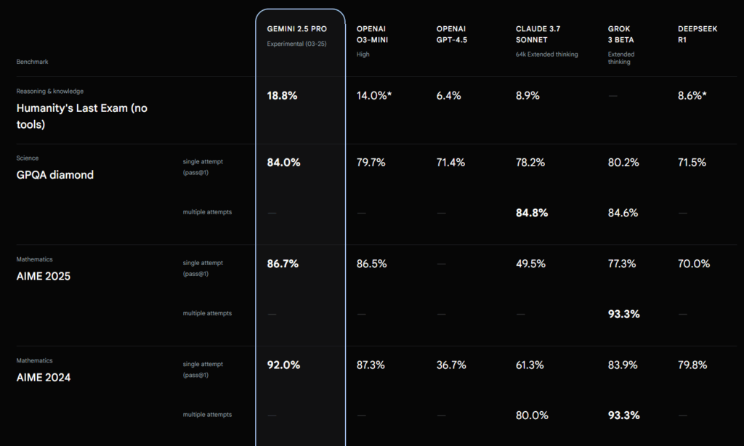Click the 80.0% Claude AIME 2024 score
Screen dimensions: 744x446
[x=532, y=415]
